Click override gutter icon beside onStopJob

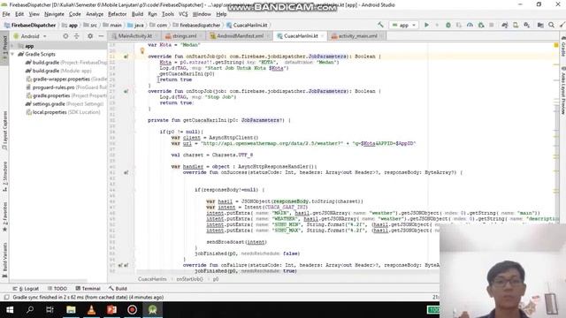(126, 91)
